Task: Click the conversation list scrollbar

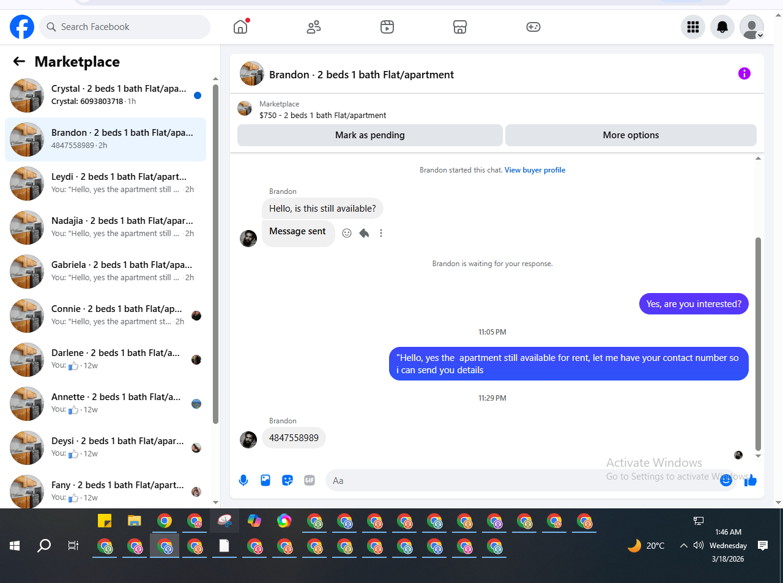Action: (215, 253)
